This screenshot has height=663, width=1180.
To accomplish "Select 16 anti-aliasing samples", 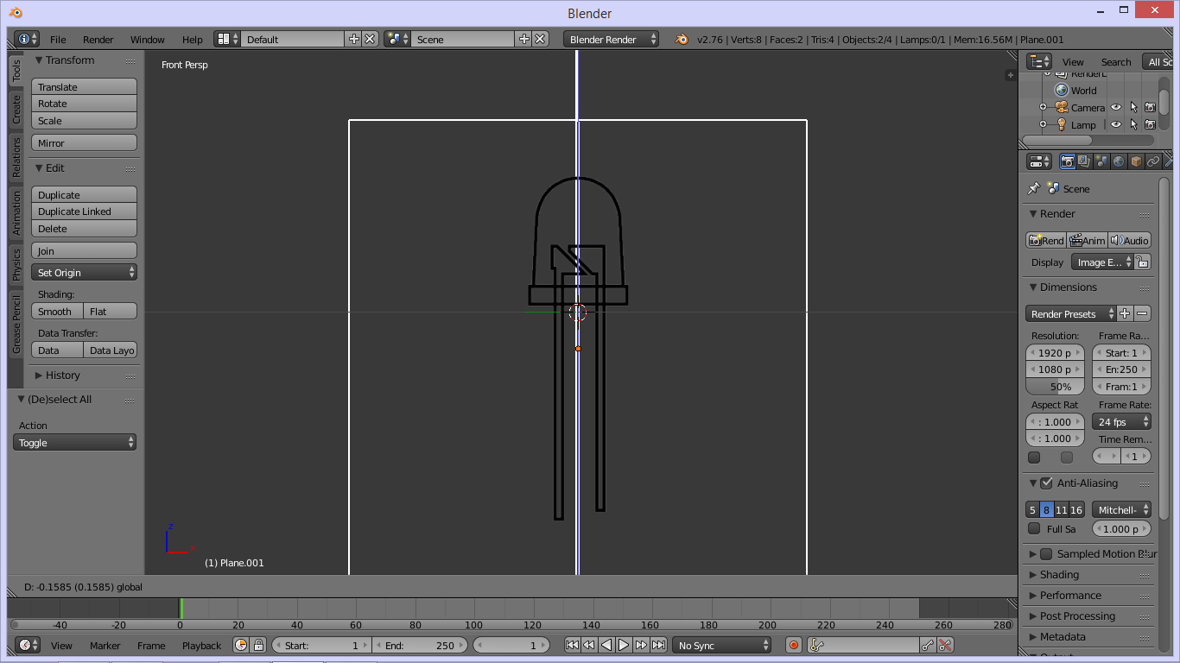I will click(1076, 509).
